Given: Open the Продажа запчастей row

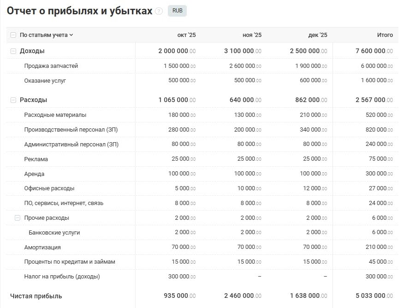Looking at the screenshot, I should coord(51,66).
